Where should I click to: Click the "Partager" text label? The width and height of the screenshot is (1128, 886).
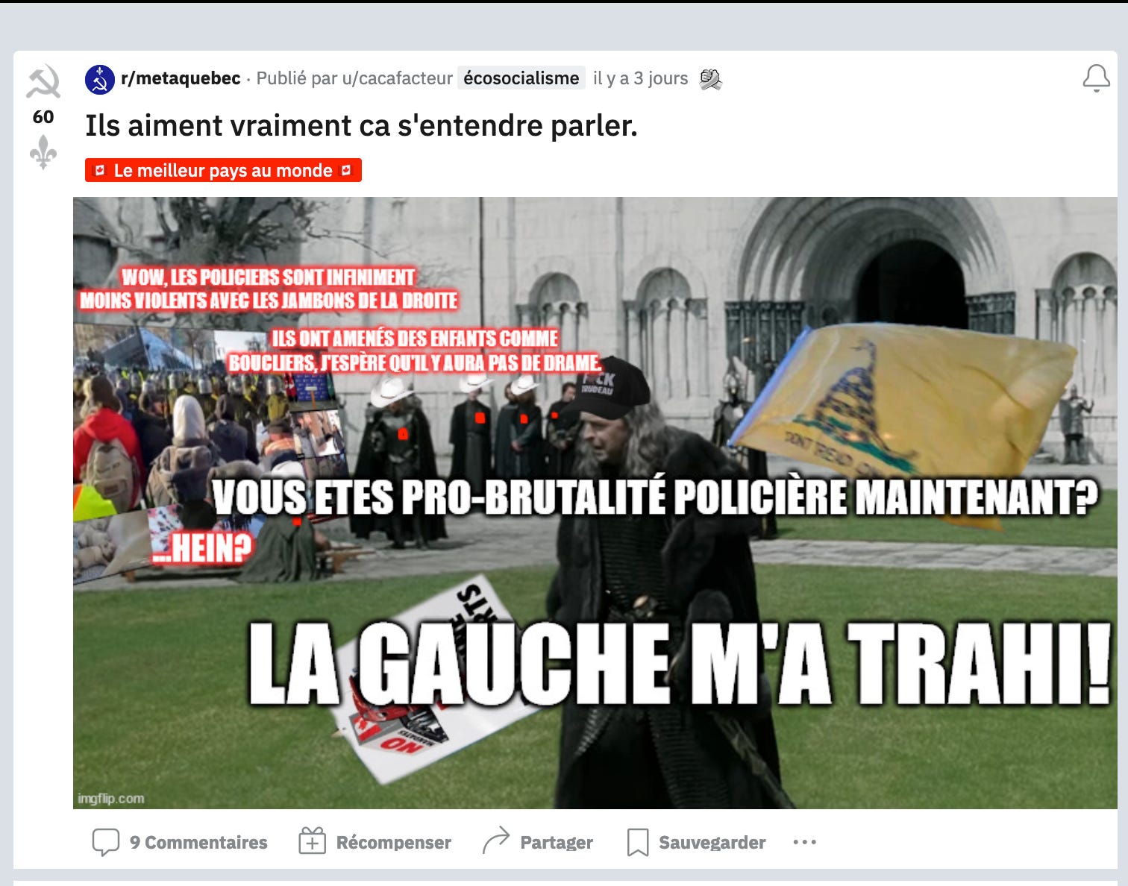pos(557,842)
